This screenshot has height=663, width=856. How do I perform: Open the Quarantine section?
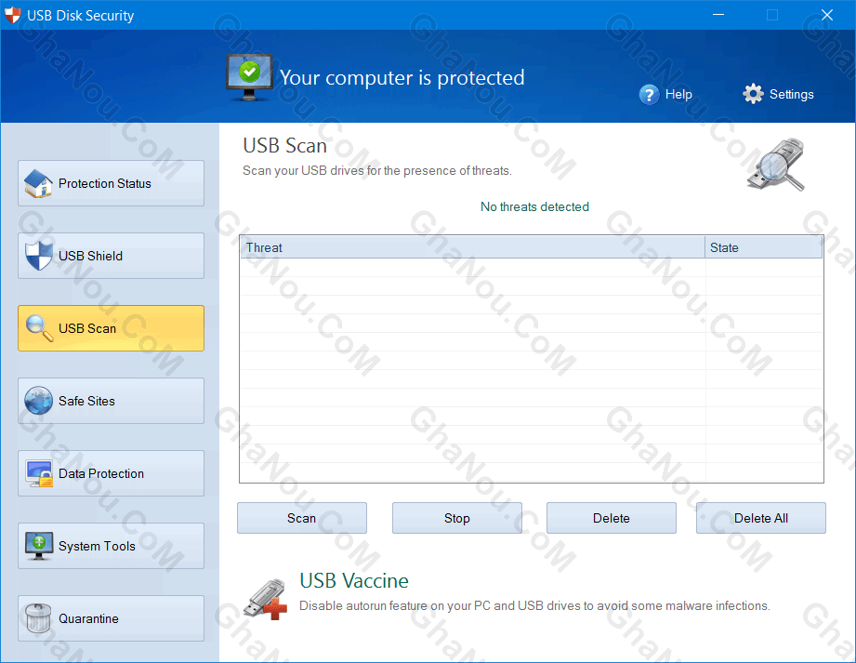point(111,618)
